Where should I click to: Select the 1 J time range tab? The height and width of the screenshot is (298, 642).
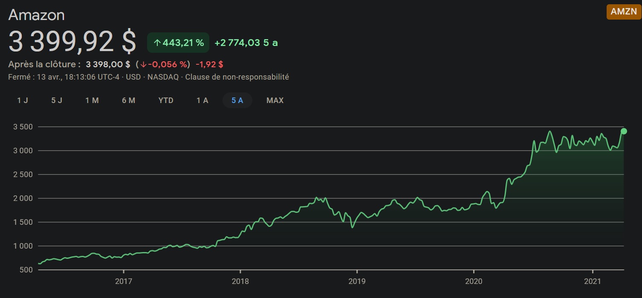pos(23,100)
